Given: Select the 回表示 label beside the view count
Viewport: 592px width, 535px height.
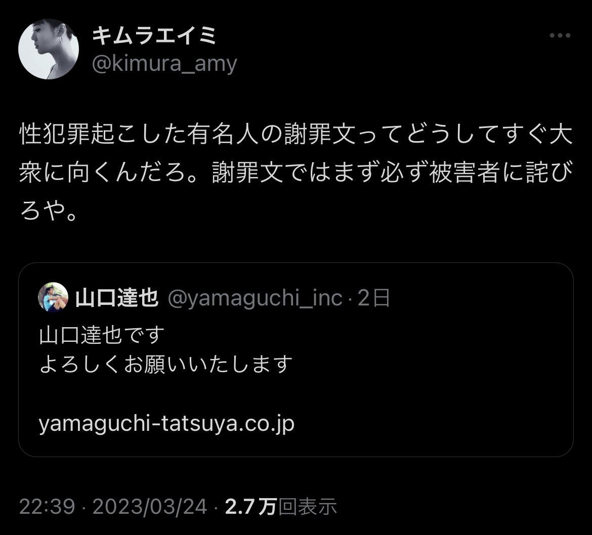Looking at the screenshot, I should (x=308, y=506).
